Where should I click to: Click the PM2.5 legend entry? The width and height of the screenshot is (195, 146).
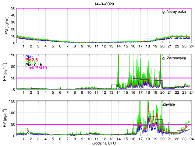point(32,61)
